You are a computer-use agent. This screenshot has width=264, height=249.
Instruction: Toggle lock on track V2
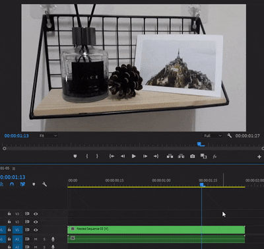point(9,221)
